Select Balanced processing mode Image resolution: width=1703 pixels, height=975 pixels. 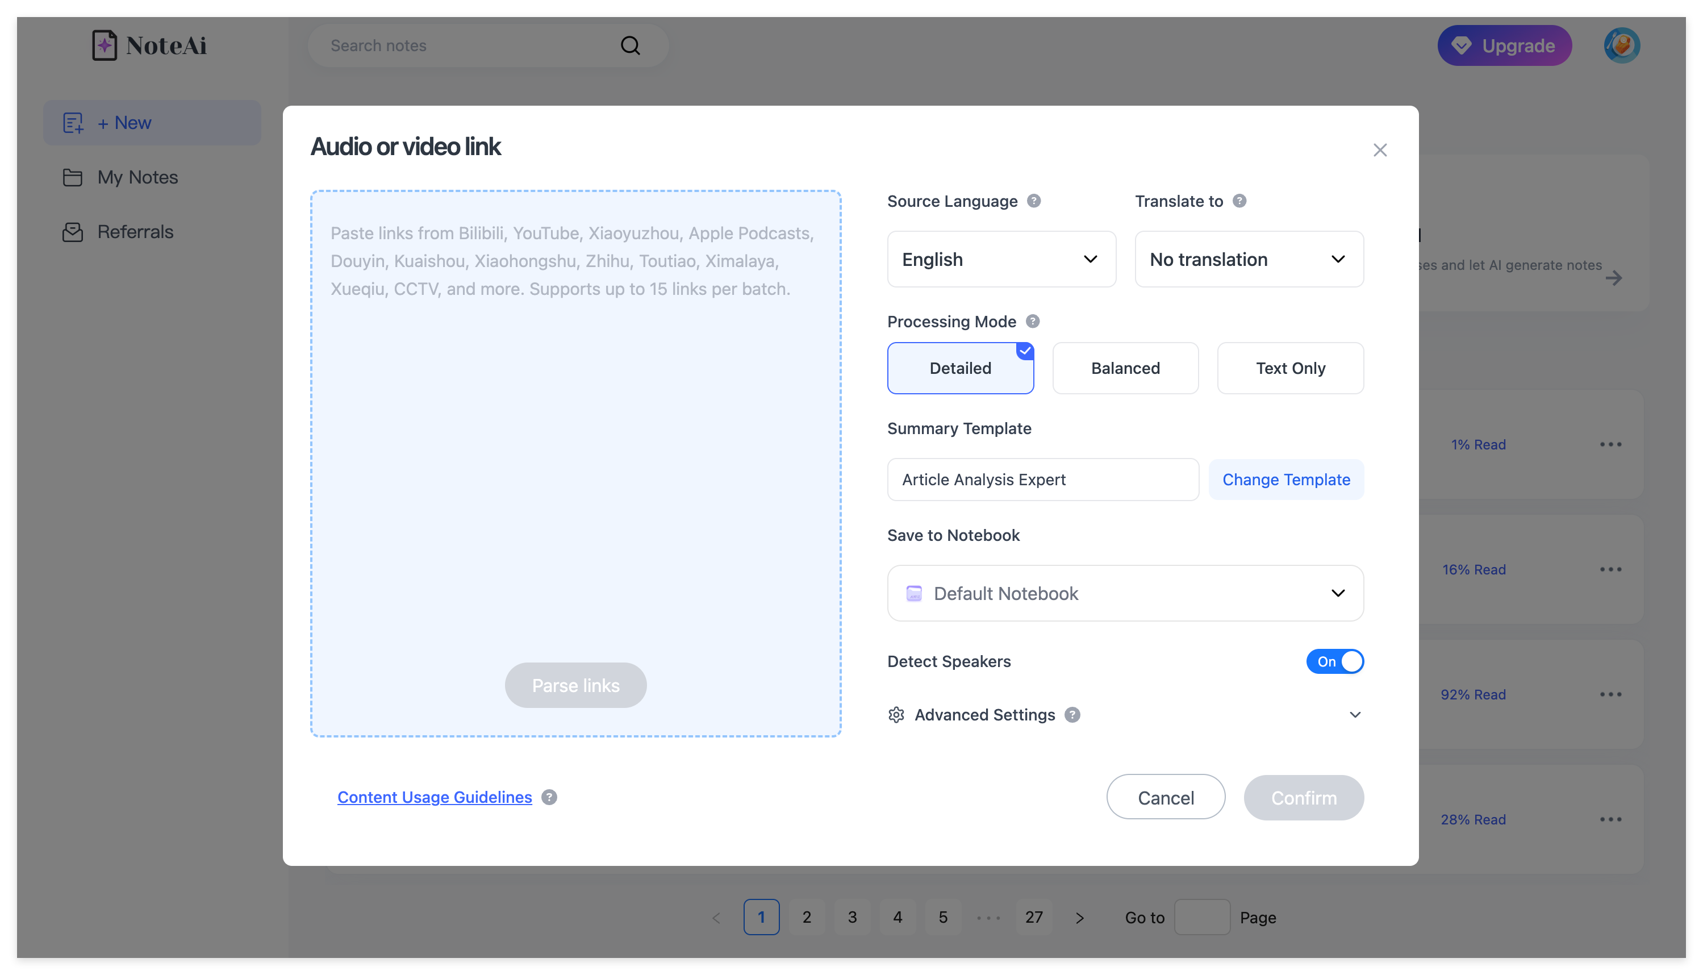pyautogui.click(x=1125, y=368)
